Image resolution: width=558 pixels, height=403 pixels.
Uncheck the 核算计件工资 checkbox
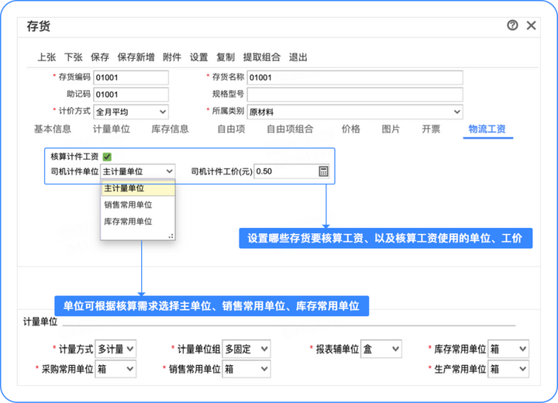107,157
